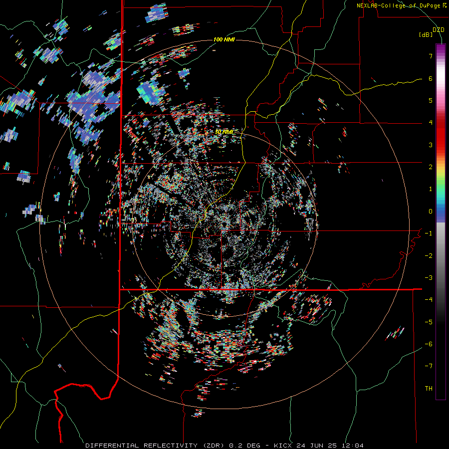Select the 2 dB legend value
The image size is (449, 449).
[x=431, y=167]
